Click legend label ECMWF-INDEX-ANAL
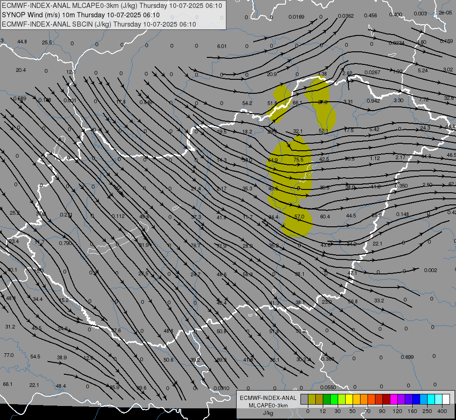Viewport: 456px width, 420px height. [268, 398]
